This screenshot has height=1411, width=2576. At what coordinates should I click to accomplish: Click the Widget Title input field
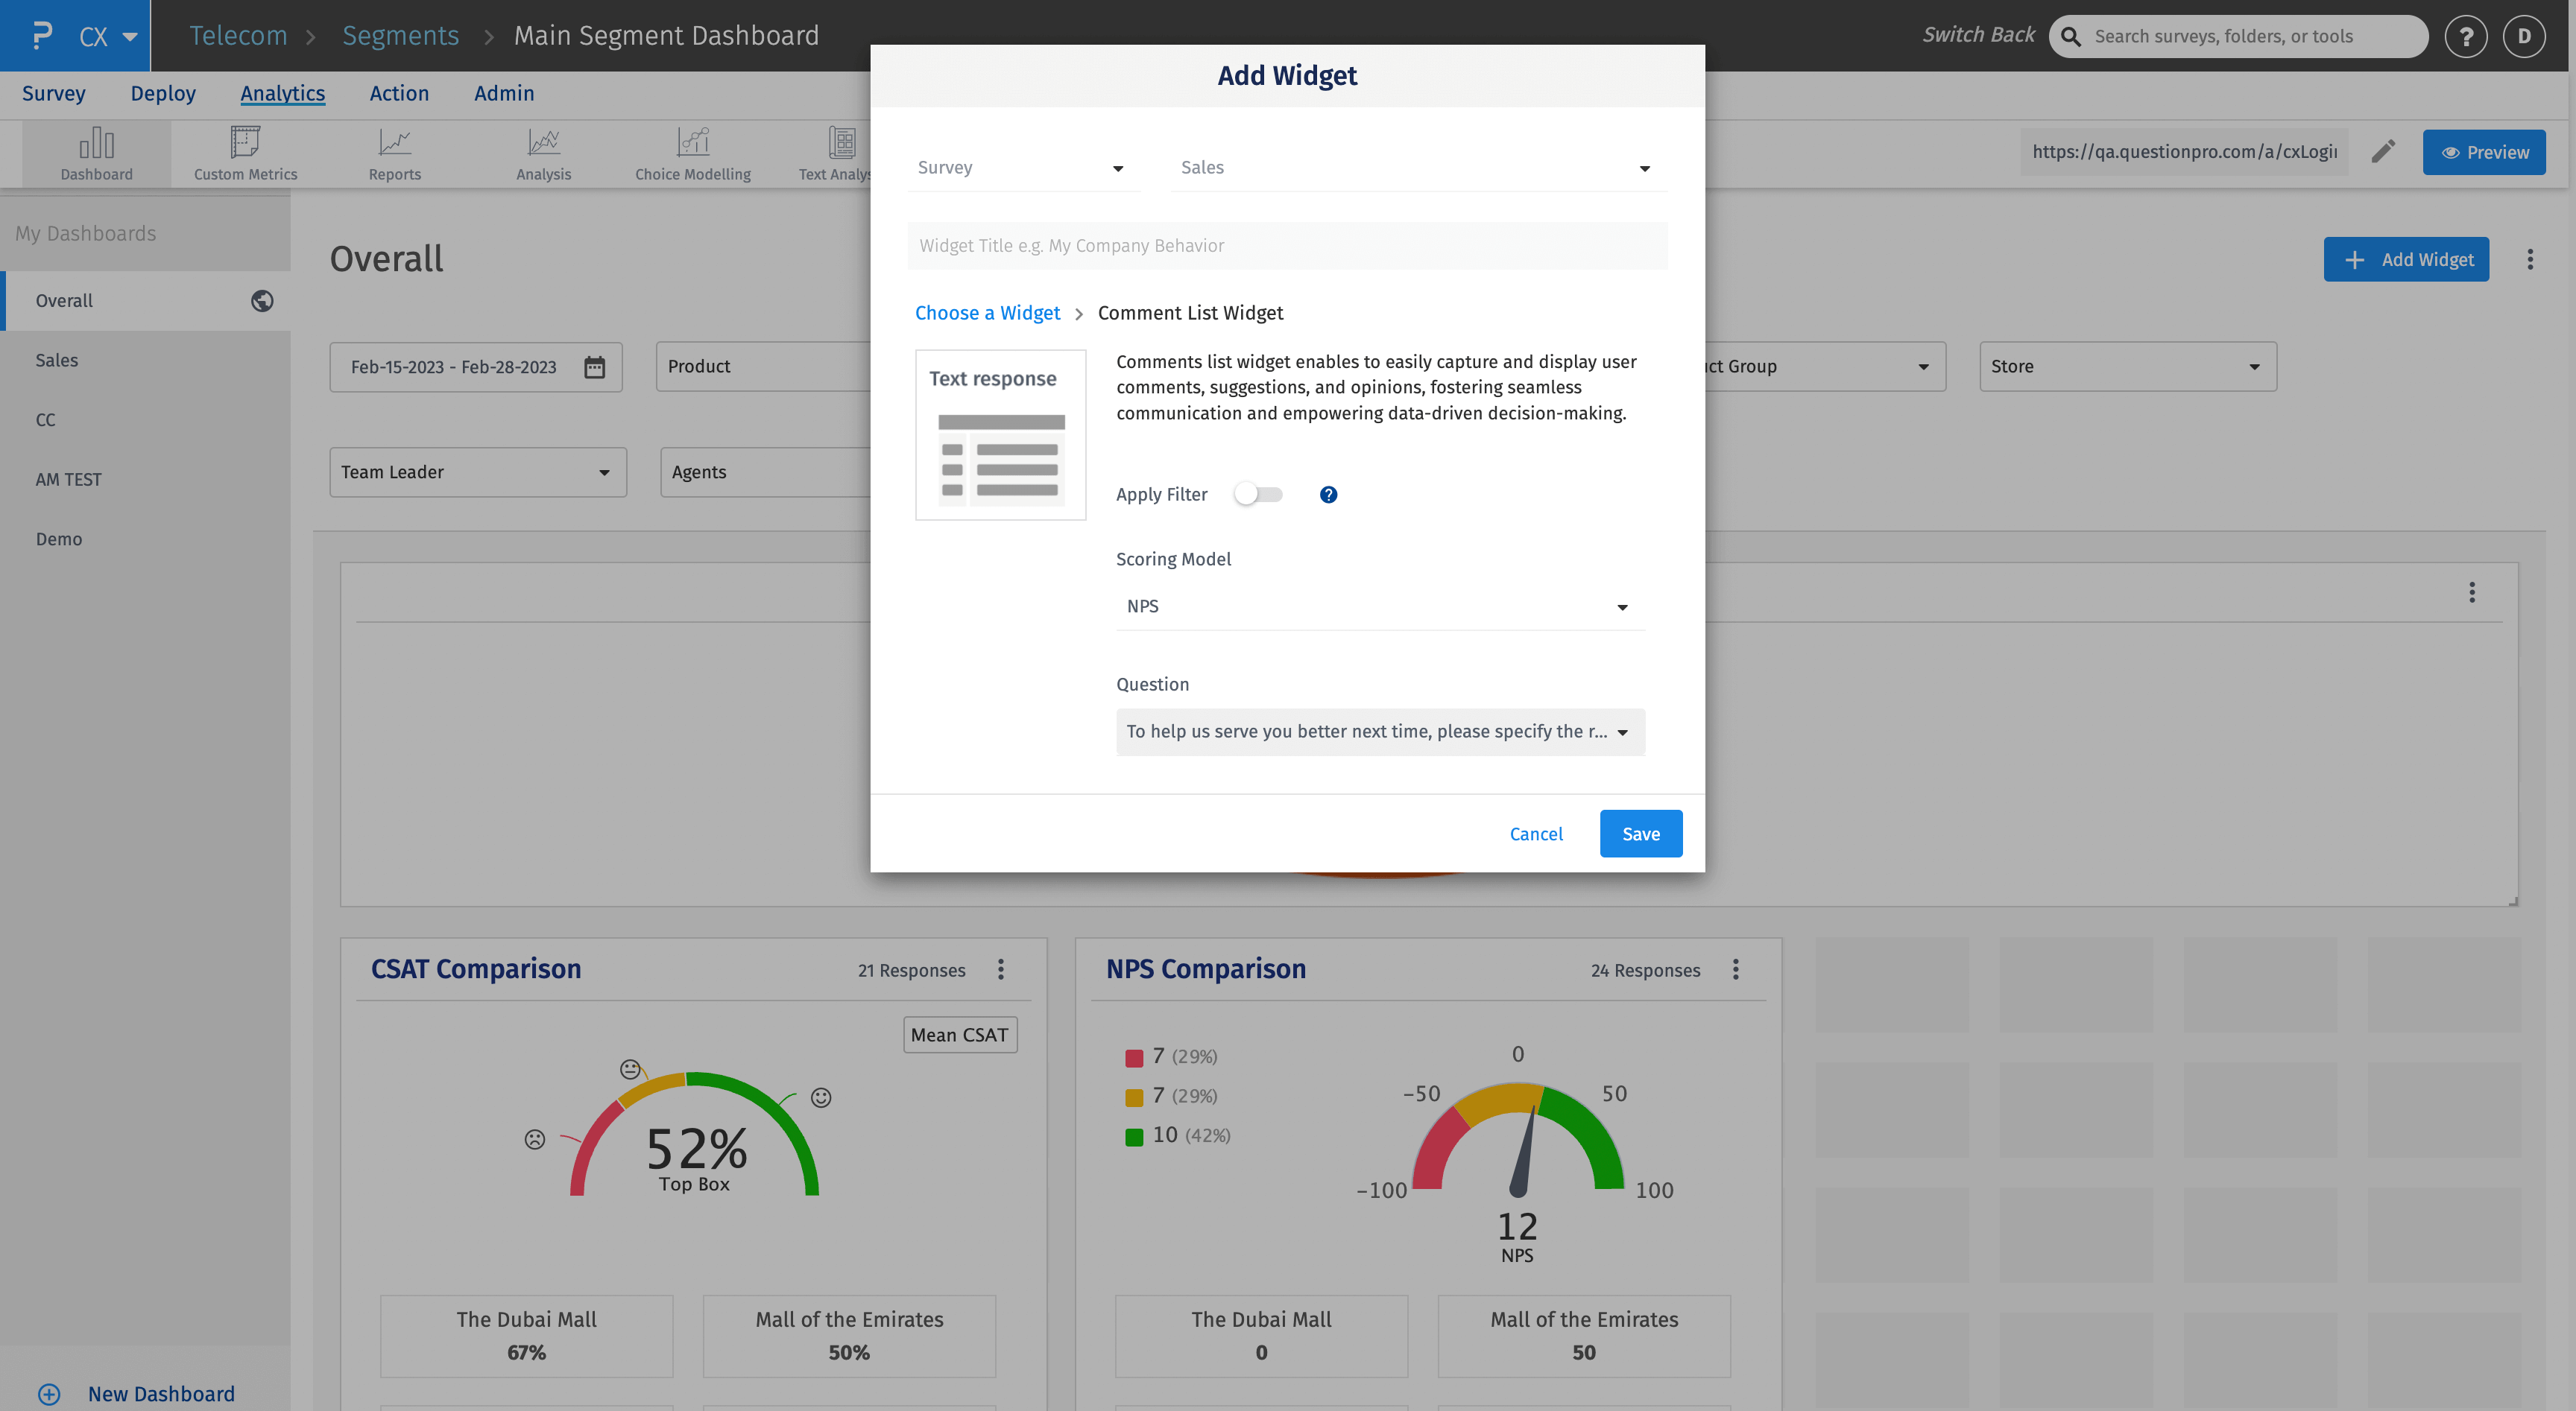coord(1287,246)
